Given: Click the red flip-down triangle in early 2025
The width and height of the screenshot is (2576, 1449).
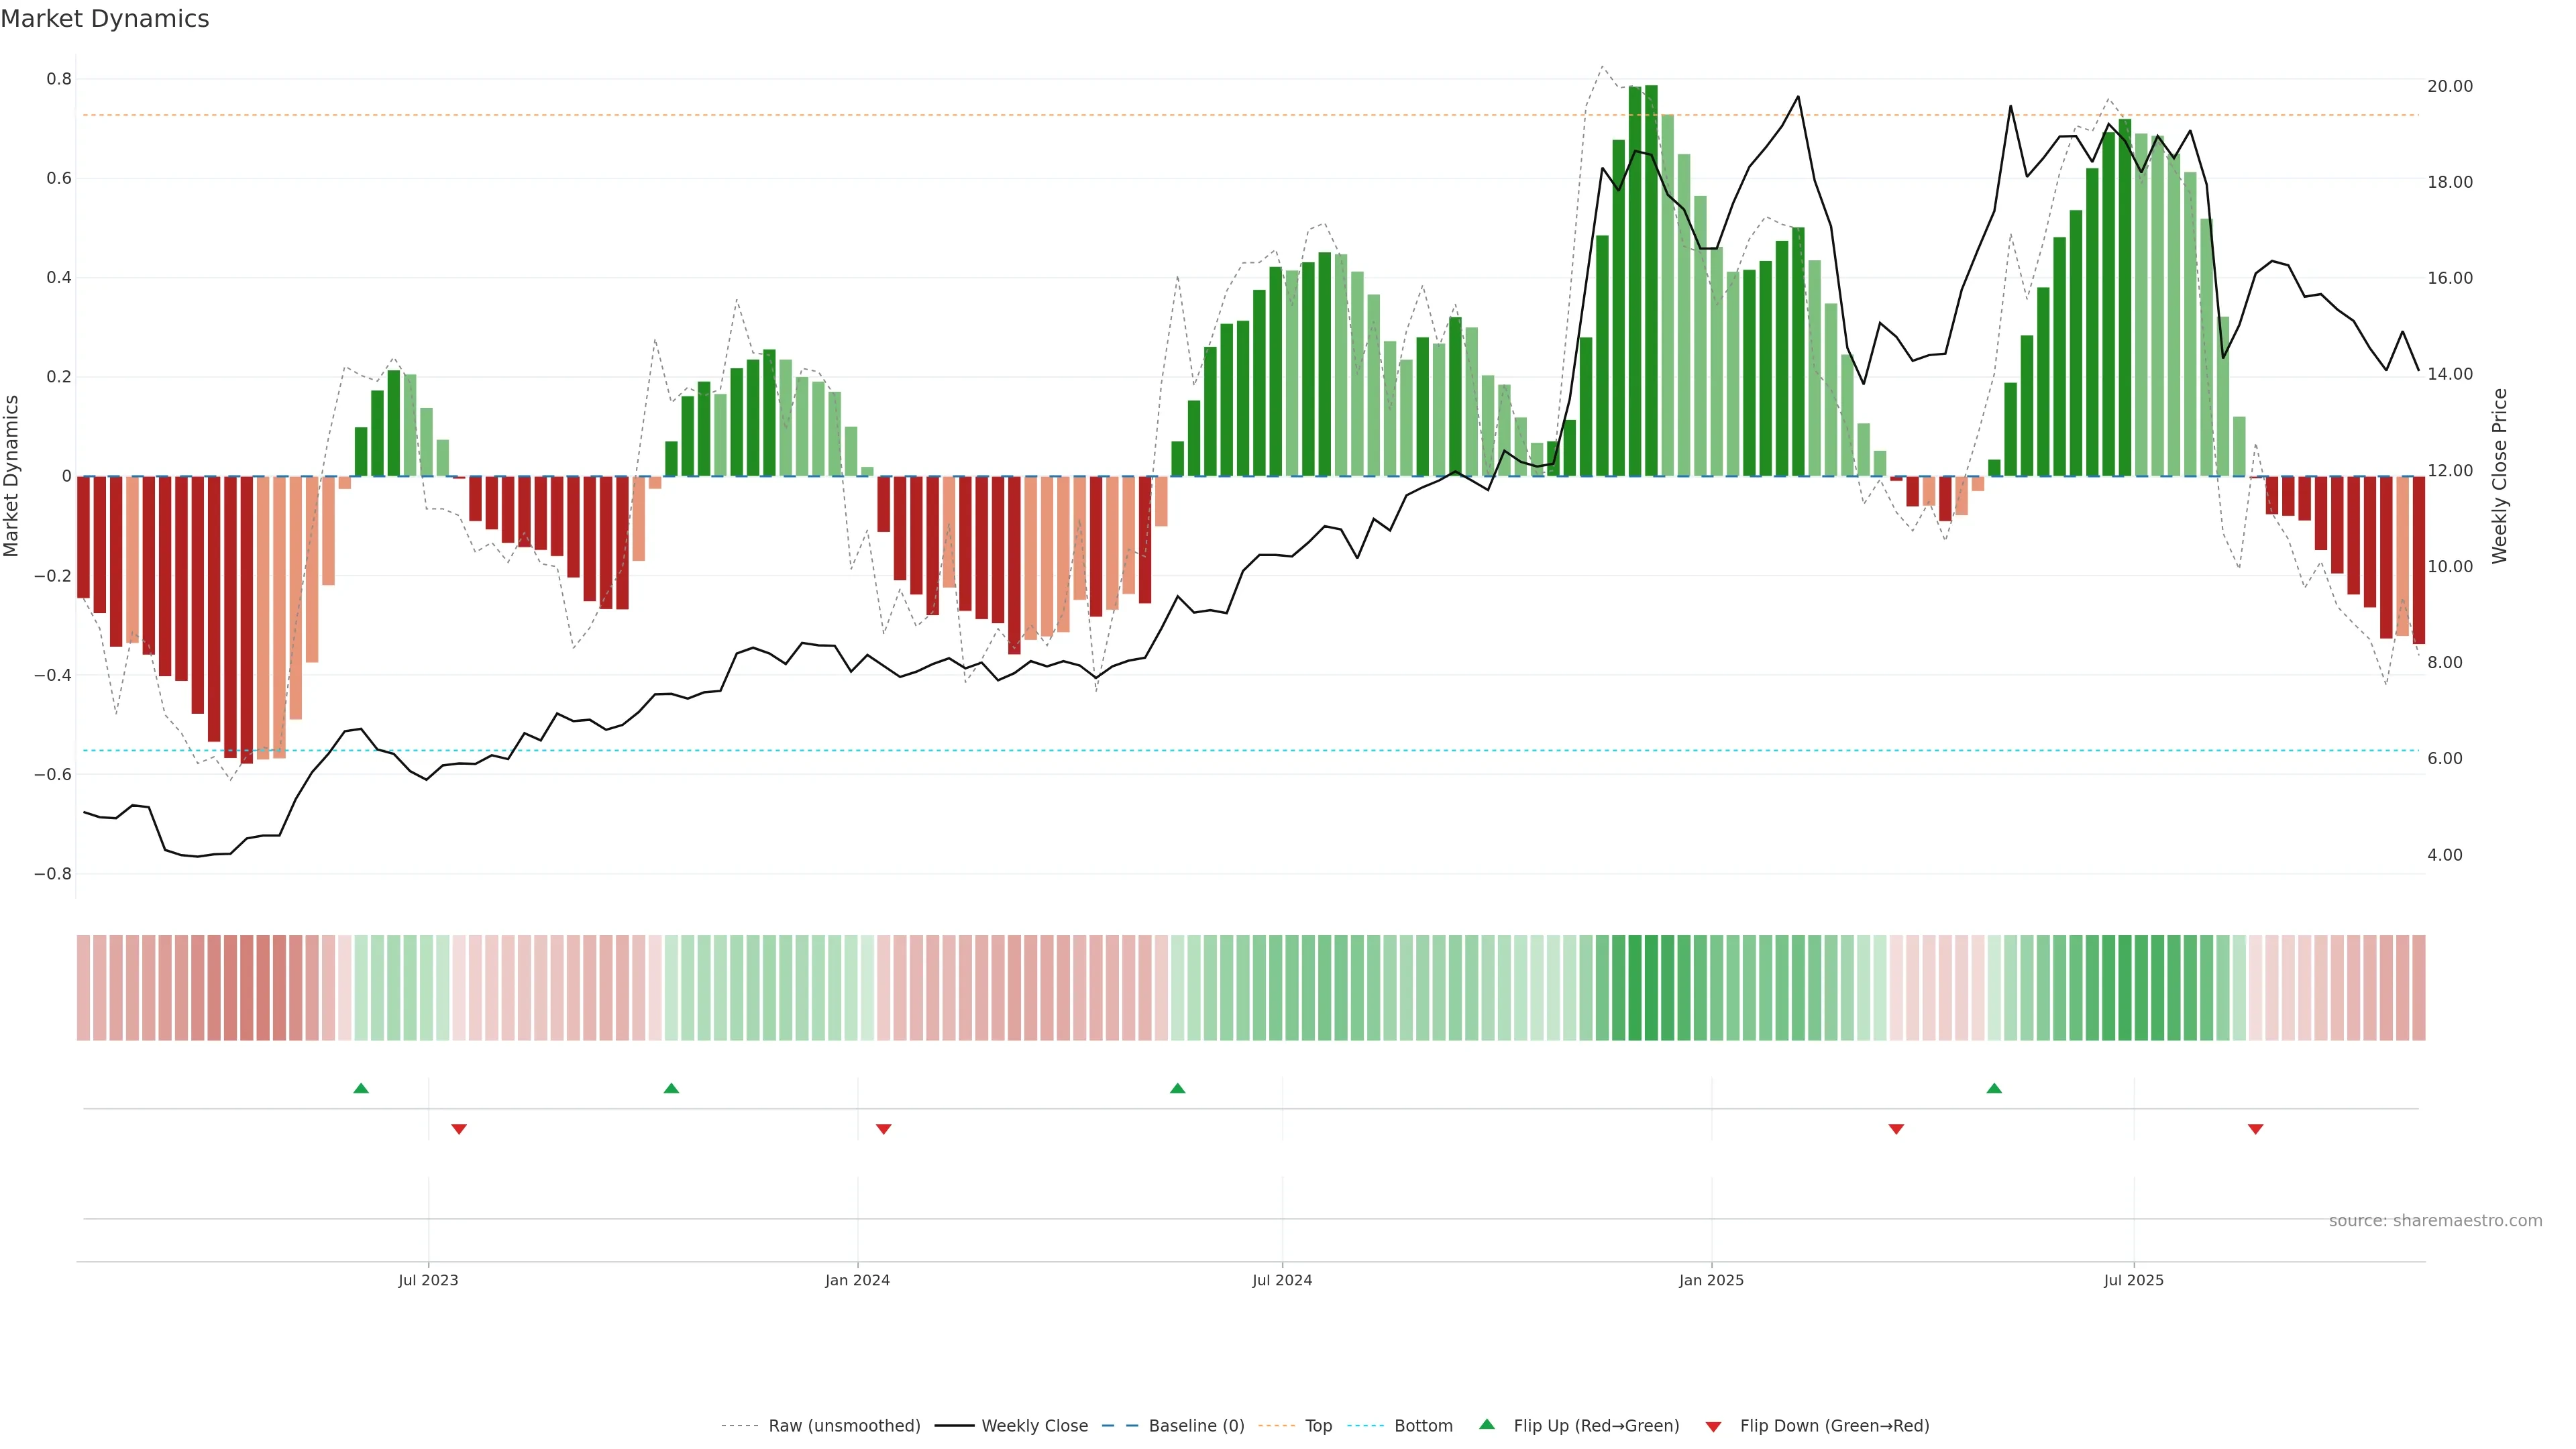Looking at the screenshot, I should click(1895, 1129).
